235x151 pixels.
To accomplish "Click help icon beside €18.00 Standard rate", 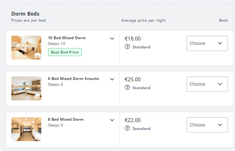I will pyautogui.click(x=127, y=47).
